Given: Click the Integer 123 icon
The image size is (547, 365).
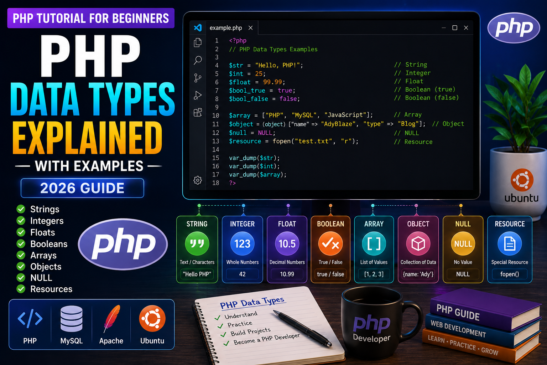Looking at the screenshot, I should tap(242, 244).
